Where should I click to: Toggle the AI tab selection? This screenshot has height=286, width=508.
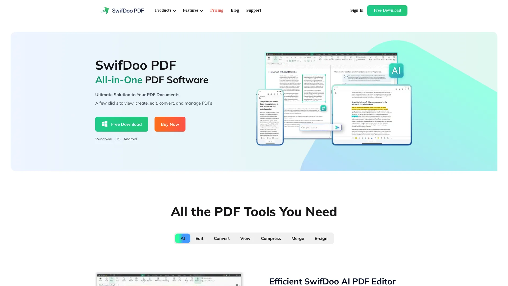pyautogui.click(x=183, y=238)
